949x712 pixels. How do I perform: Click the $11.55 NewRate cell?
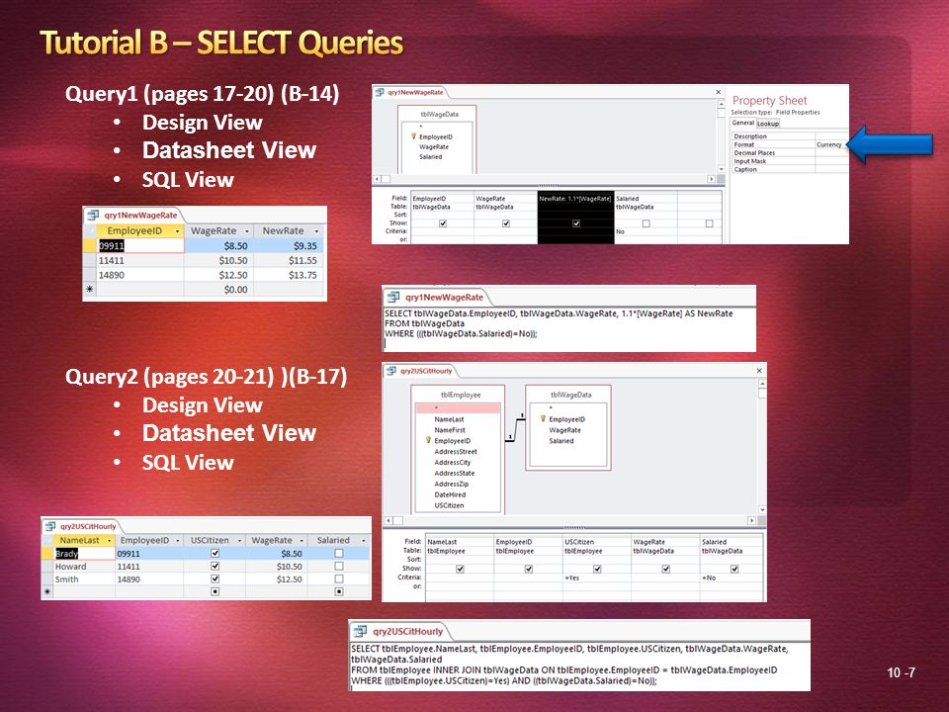coord(289,260)
